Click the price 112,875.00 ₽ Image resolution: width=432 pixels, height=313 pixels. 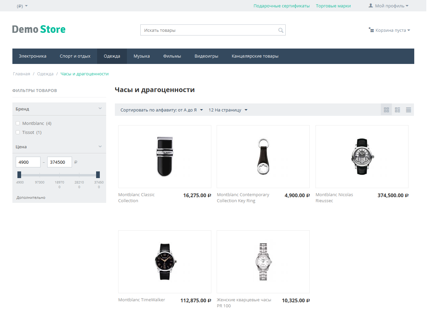coord(196,300)
